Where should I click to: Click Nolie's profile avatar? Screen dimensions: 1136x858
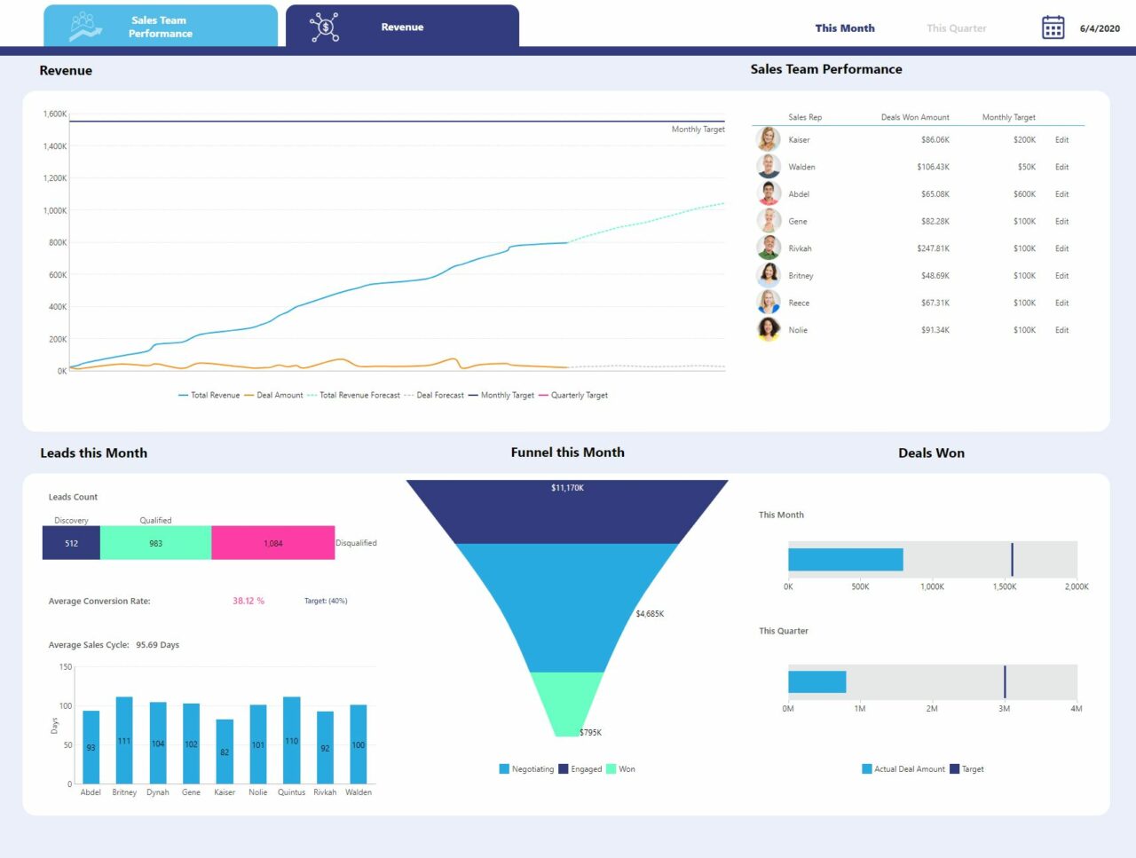click(768, 329)
